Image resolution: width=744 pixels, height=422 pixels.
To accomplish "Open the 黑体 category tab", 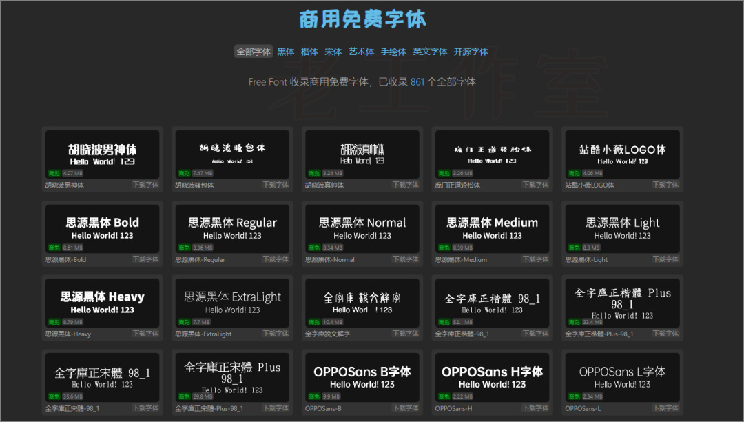I will click(x=286, y=52).
